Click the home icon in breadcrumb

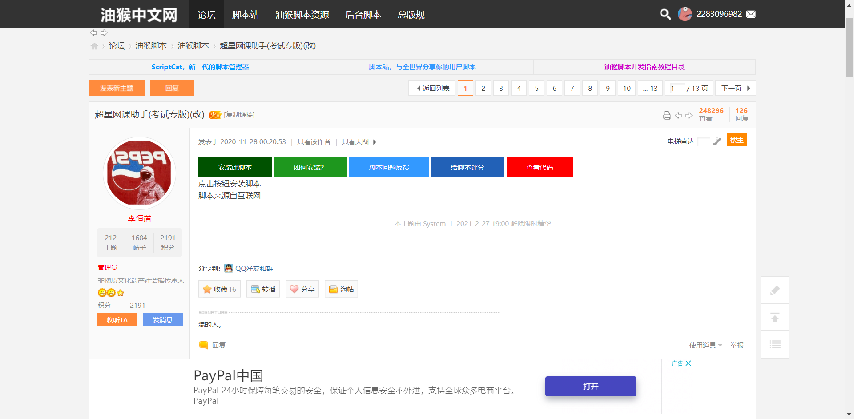click(94, 46)
